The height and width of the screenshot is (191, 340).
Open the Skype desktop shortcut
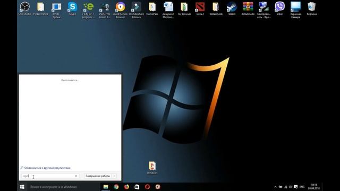72,8
